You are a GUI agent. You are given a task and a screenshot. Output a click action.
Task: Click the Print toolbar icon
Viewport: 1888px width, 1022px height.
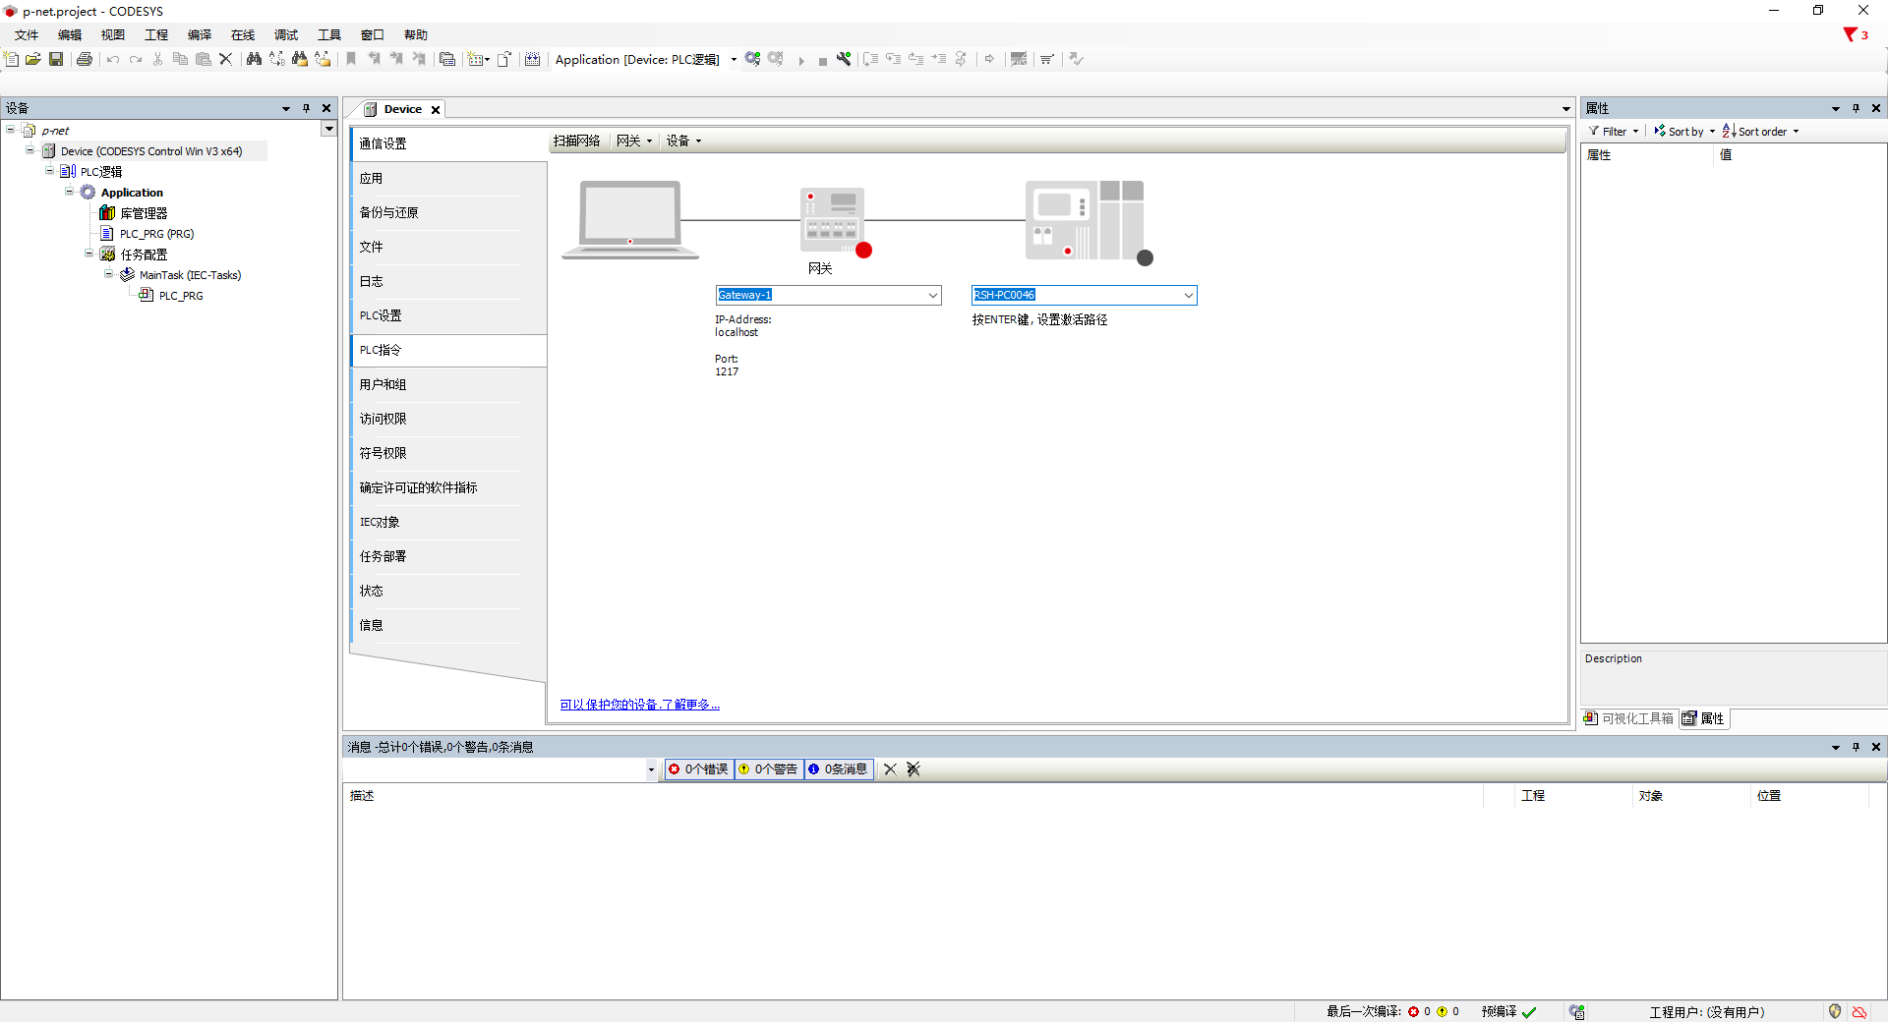point(85,59)
